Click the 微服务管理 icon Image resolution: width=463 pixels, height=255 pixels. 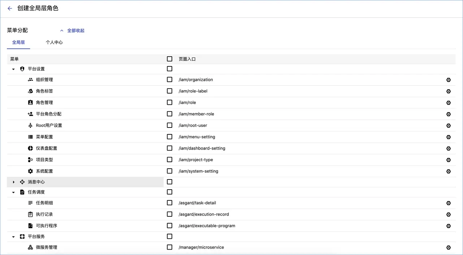[30, 247]
